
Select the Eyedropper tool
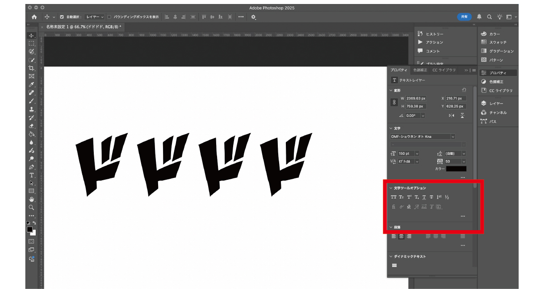coord(31,85)
